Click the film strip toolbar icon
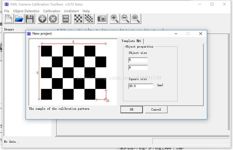Image resolution: width=233 pixels, height=150 pixels. tap(66, 19)
